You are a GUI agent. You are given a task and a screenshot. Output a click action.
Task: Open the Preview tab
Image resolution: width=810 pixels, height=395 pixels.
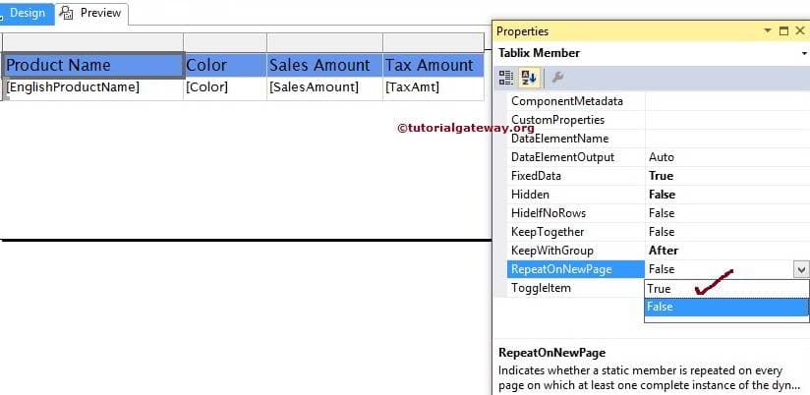click(92, 13)
